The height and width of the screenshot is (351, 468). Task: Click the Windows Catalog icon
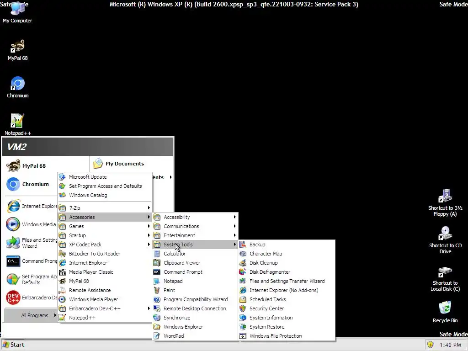coord(62,195)
